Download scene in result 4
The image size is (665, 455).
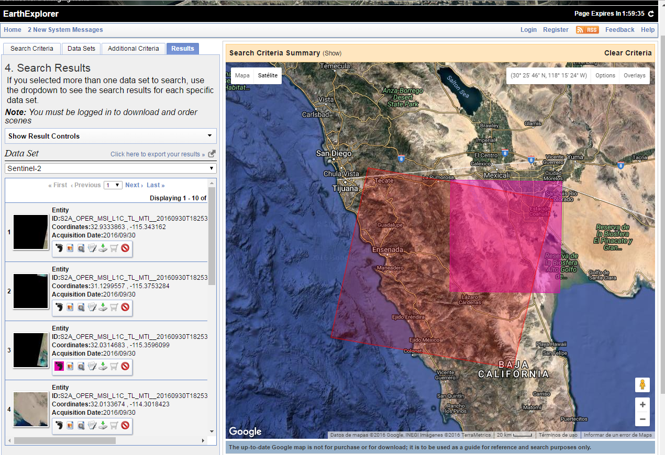pos(103,426)
